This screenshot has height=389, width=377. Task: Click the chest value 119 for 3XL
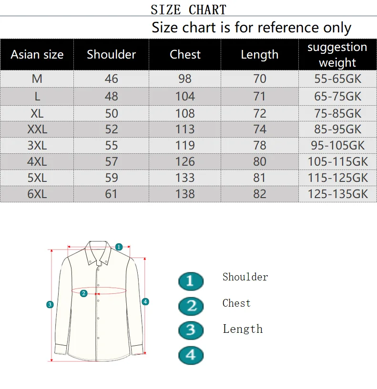[x=185, y=145]
